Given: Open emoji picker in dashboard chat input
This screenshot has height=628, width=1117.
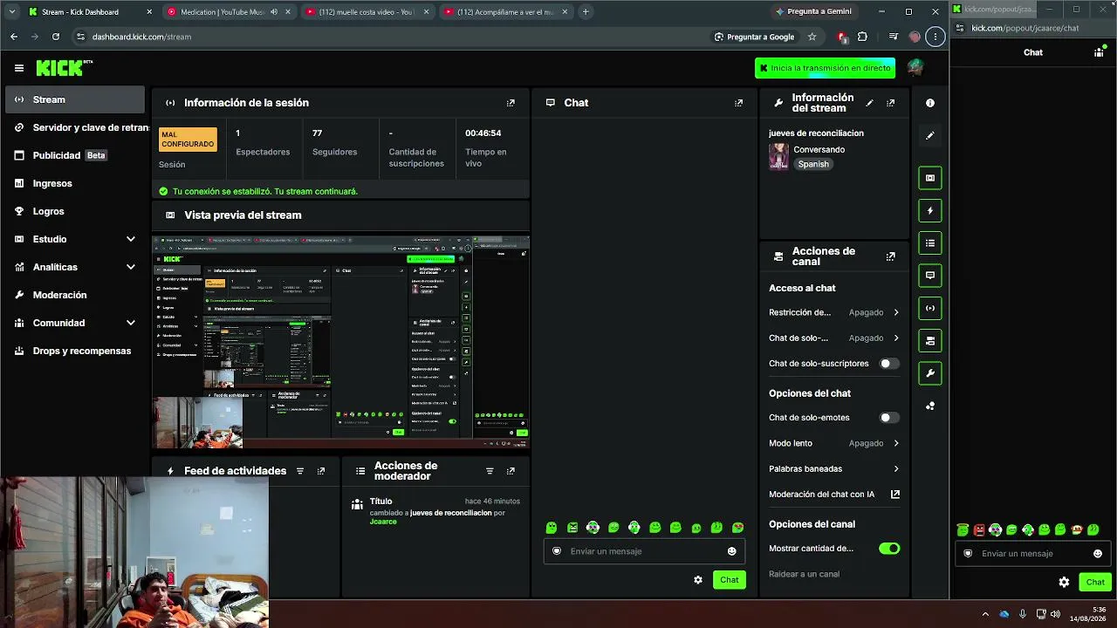Looking at the screenshot, I should (x=731, y=551).
